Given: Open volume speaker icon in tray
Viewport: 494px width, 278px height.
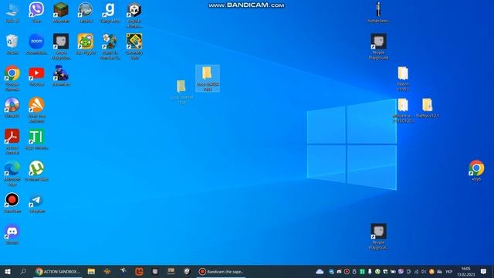Looking at the screenshot, I should [424, 271].
